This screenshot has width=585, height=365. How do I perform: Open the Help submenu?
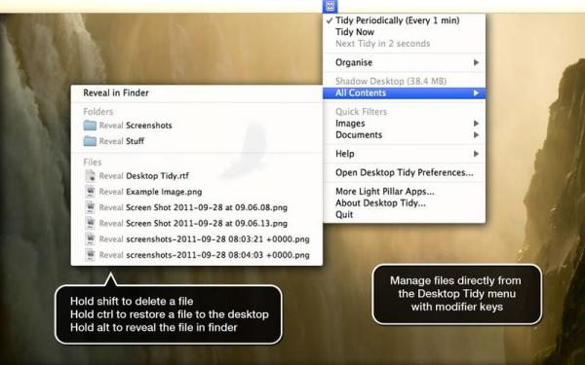coord(404,154)
